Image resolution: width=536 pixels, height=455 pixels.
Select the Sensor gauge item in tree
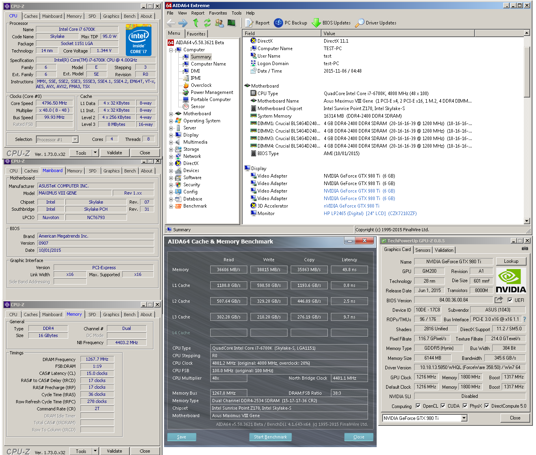point(198,107)
